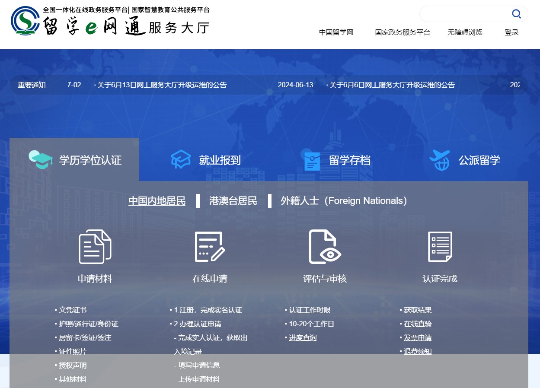Image resolution: width=540 pixels, height=388 pixels.
Task: Open the 办理认证申请 link
Action: click(x=200, y=324)
